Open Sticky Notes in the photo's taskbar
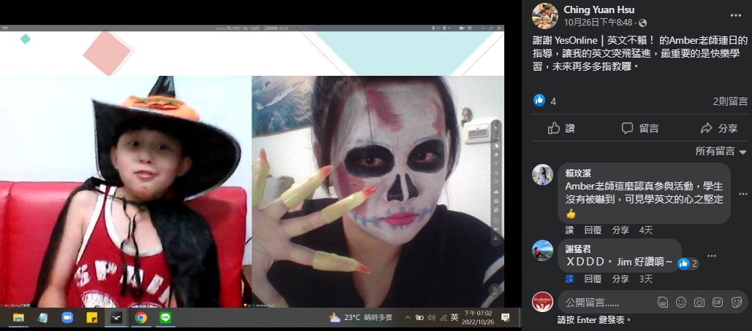The image size is (752, 331). [x=91, y=318]
